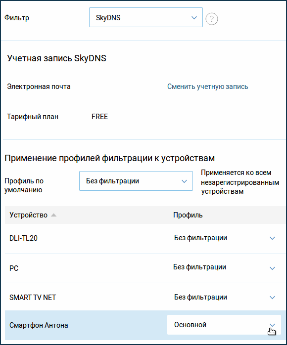Click the chevron in the PC row
287x345 pixels.
click(x=273, y=268)
